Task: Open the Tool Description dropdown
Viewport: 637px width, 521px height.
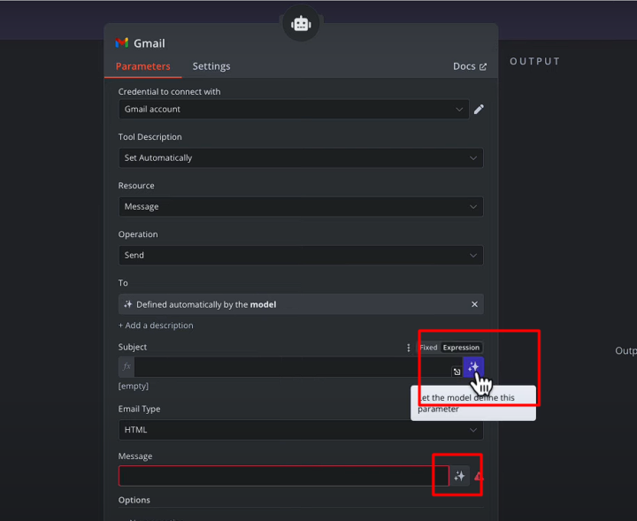Action: pyautogui.click(x=301, y=158)
